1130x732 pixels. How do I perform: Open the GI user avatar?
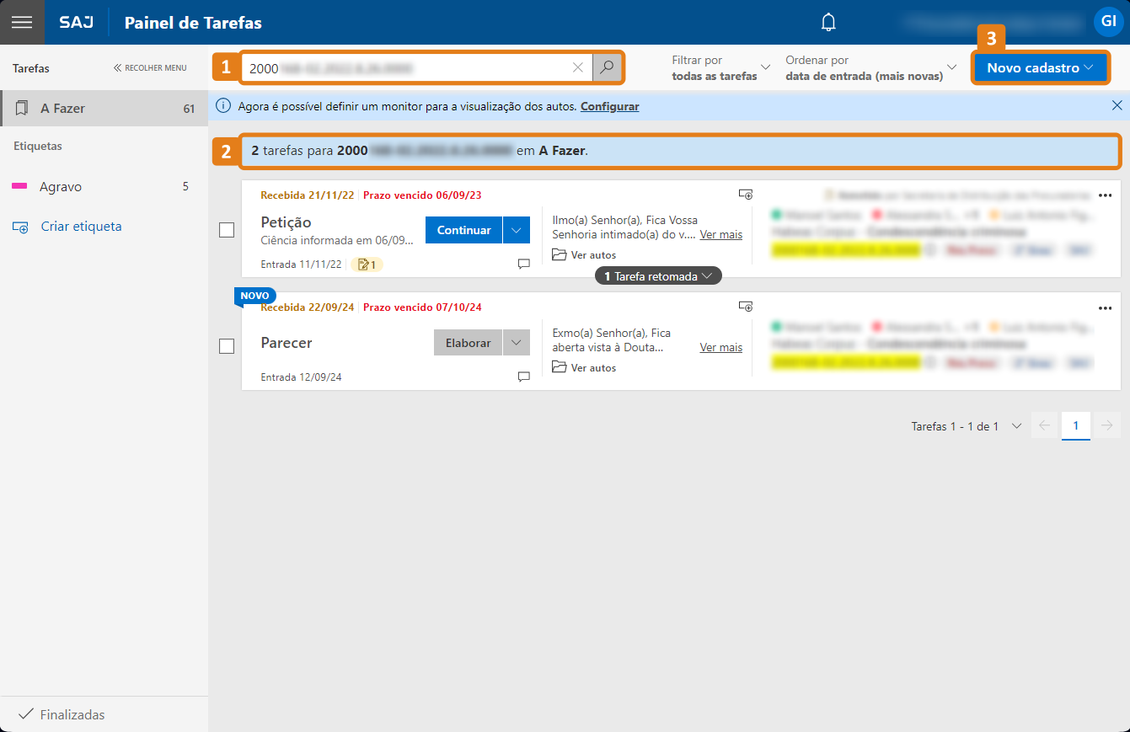[x=1107, y=22]
